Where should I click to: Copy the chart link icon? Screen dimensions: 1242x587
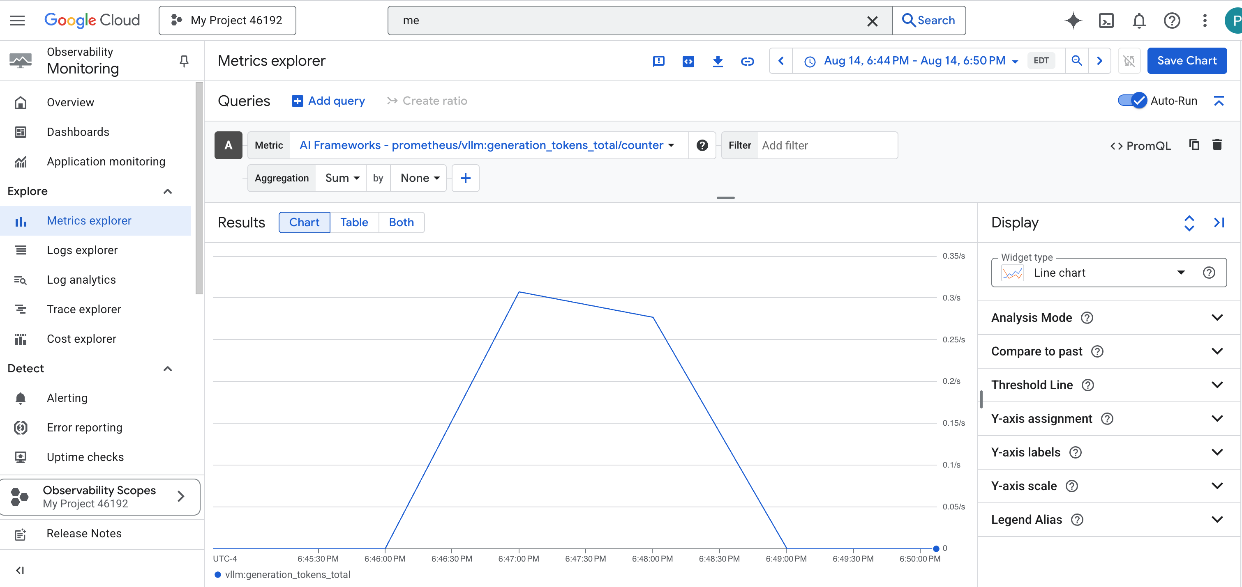[747, 61]
